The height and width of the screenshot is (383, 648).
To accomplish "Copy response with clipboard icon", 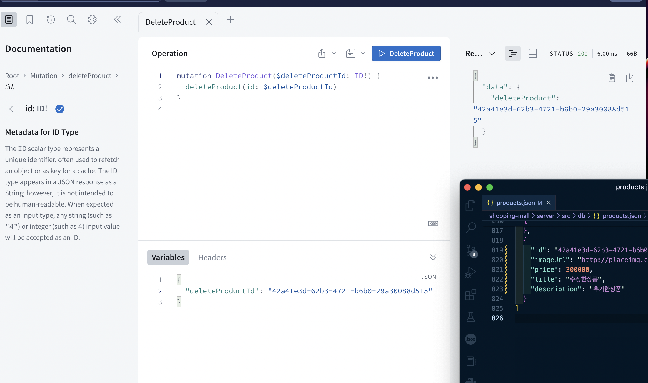I will [x=612, y=78].
